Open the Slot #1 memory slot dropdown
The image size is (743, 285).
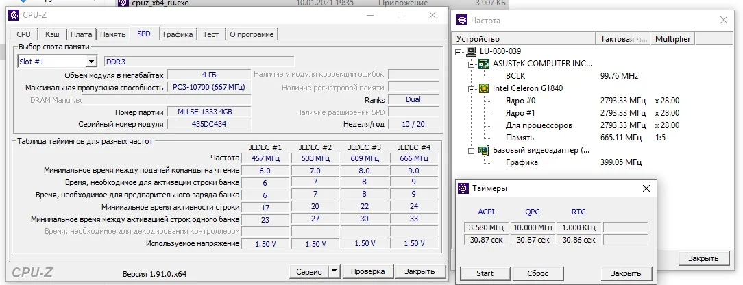pos(91,62)
